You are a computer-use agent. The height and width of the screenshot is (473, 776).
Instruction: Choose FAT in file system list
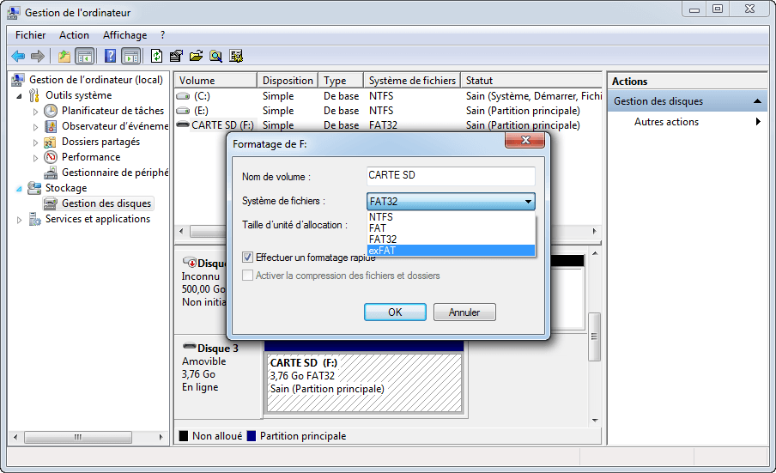pyautogui.click(x=451, y=228)
